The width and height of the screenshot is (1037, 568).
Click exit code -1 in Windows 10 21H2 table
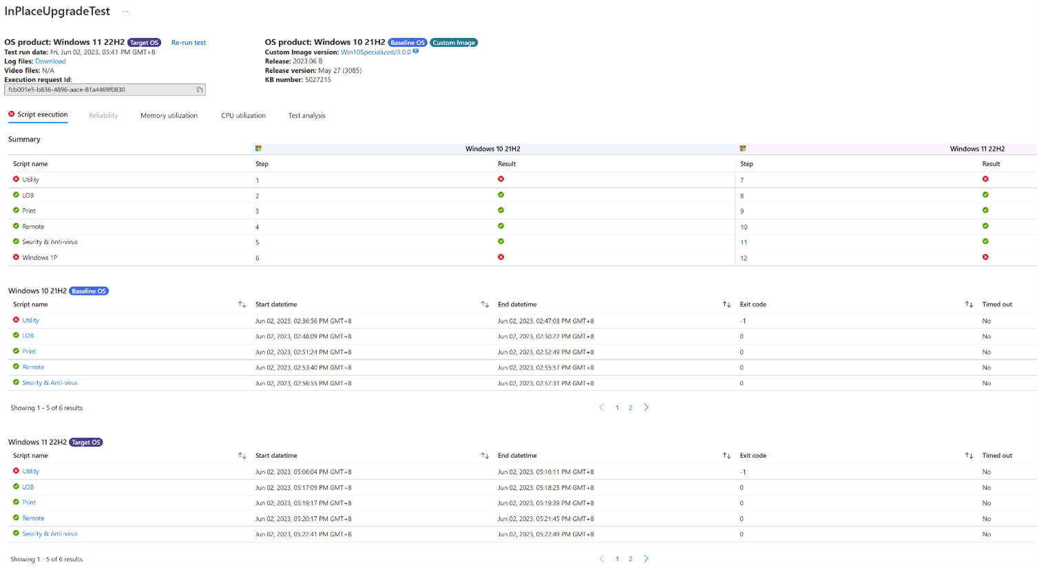743,321
